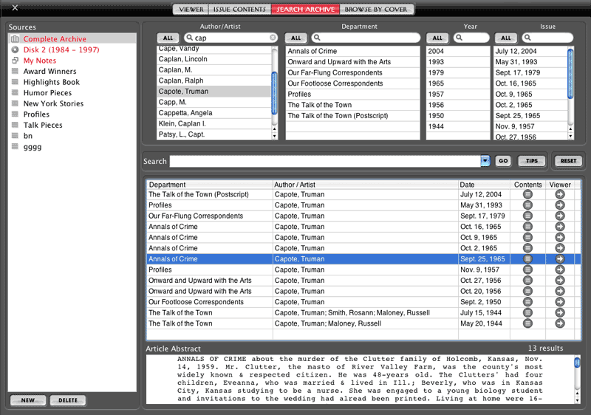Select Humor Pieces in the Sources list
Image resolution: width=591 pixels, height=415 pixels.
pyautogui.click(x=47, y=93)
